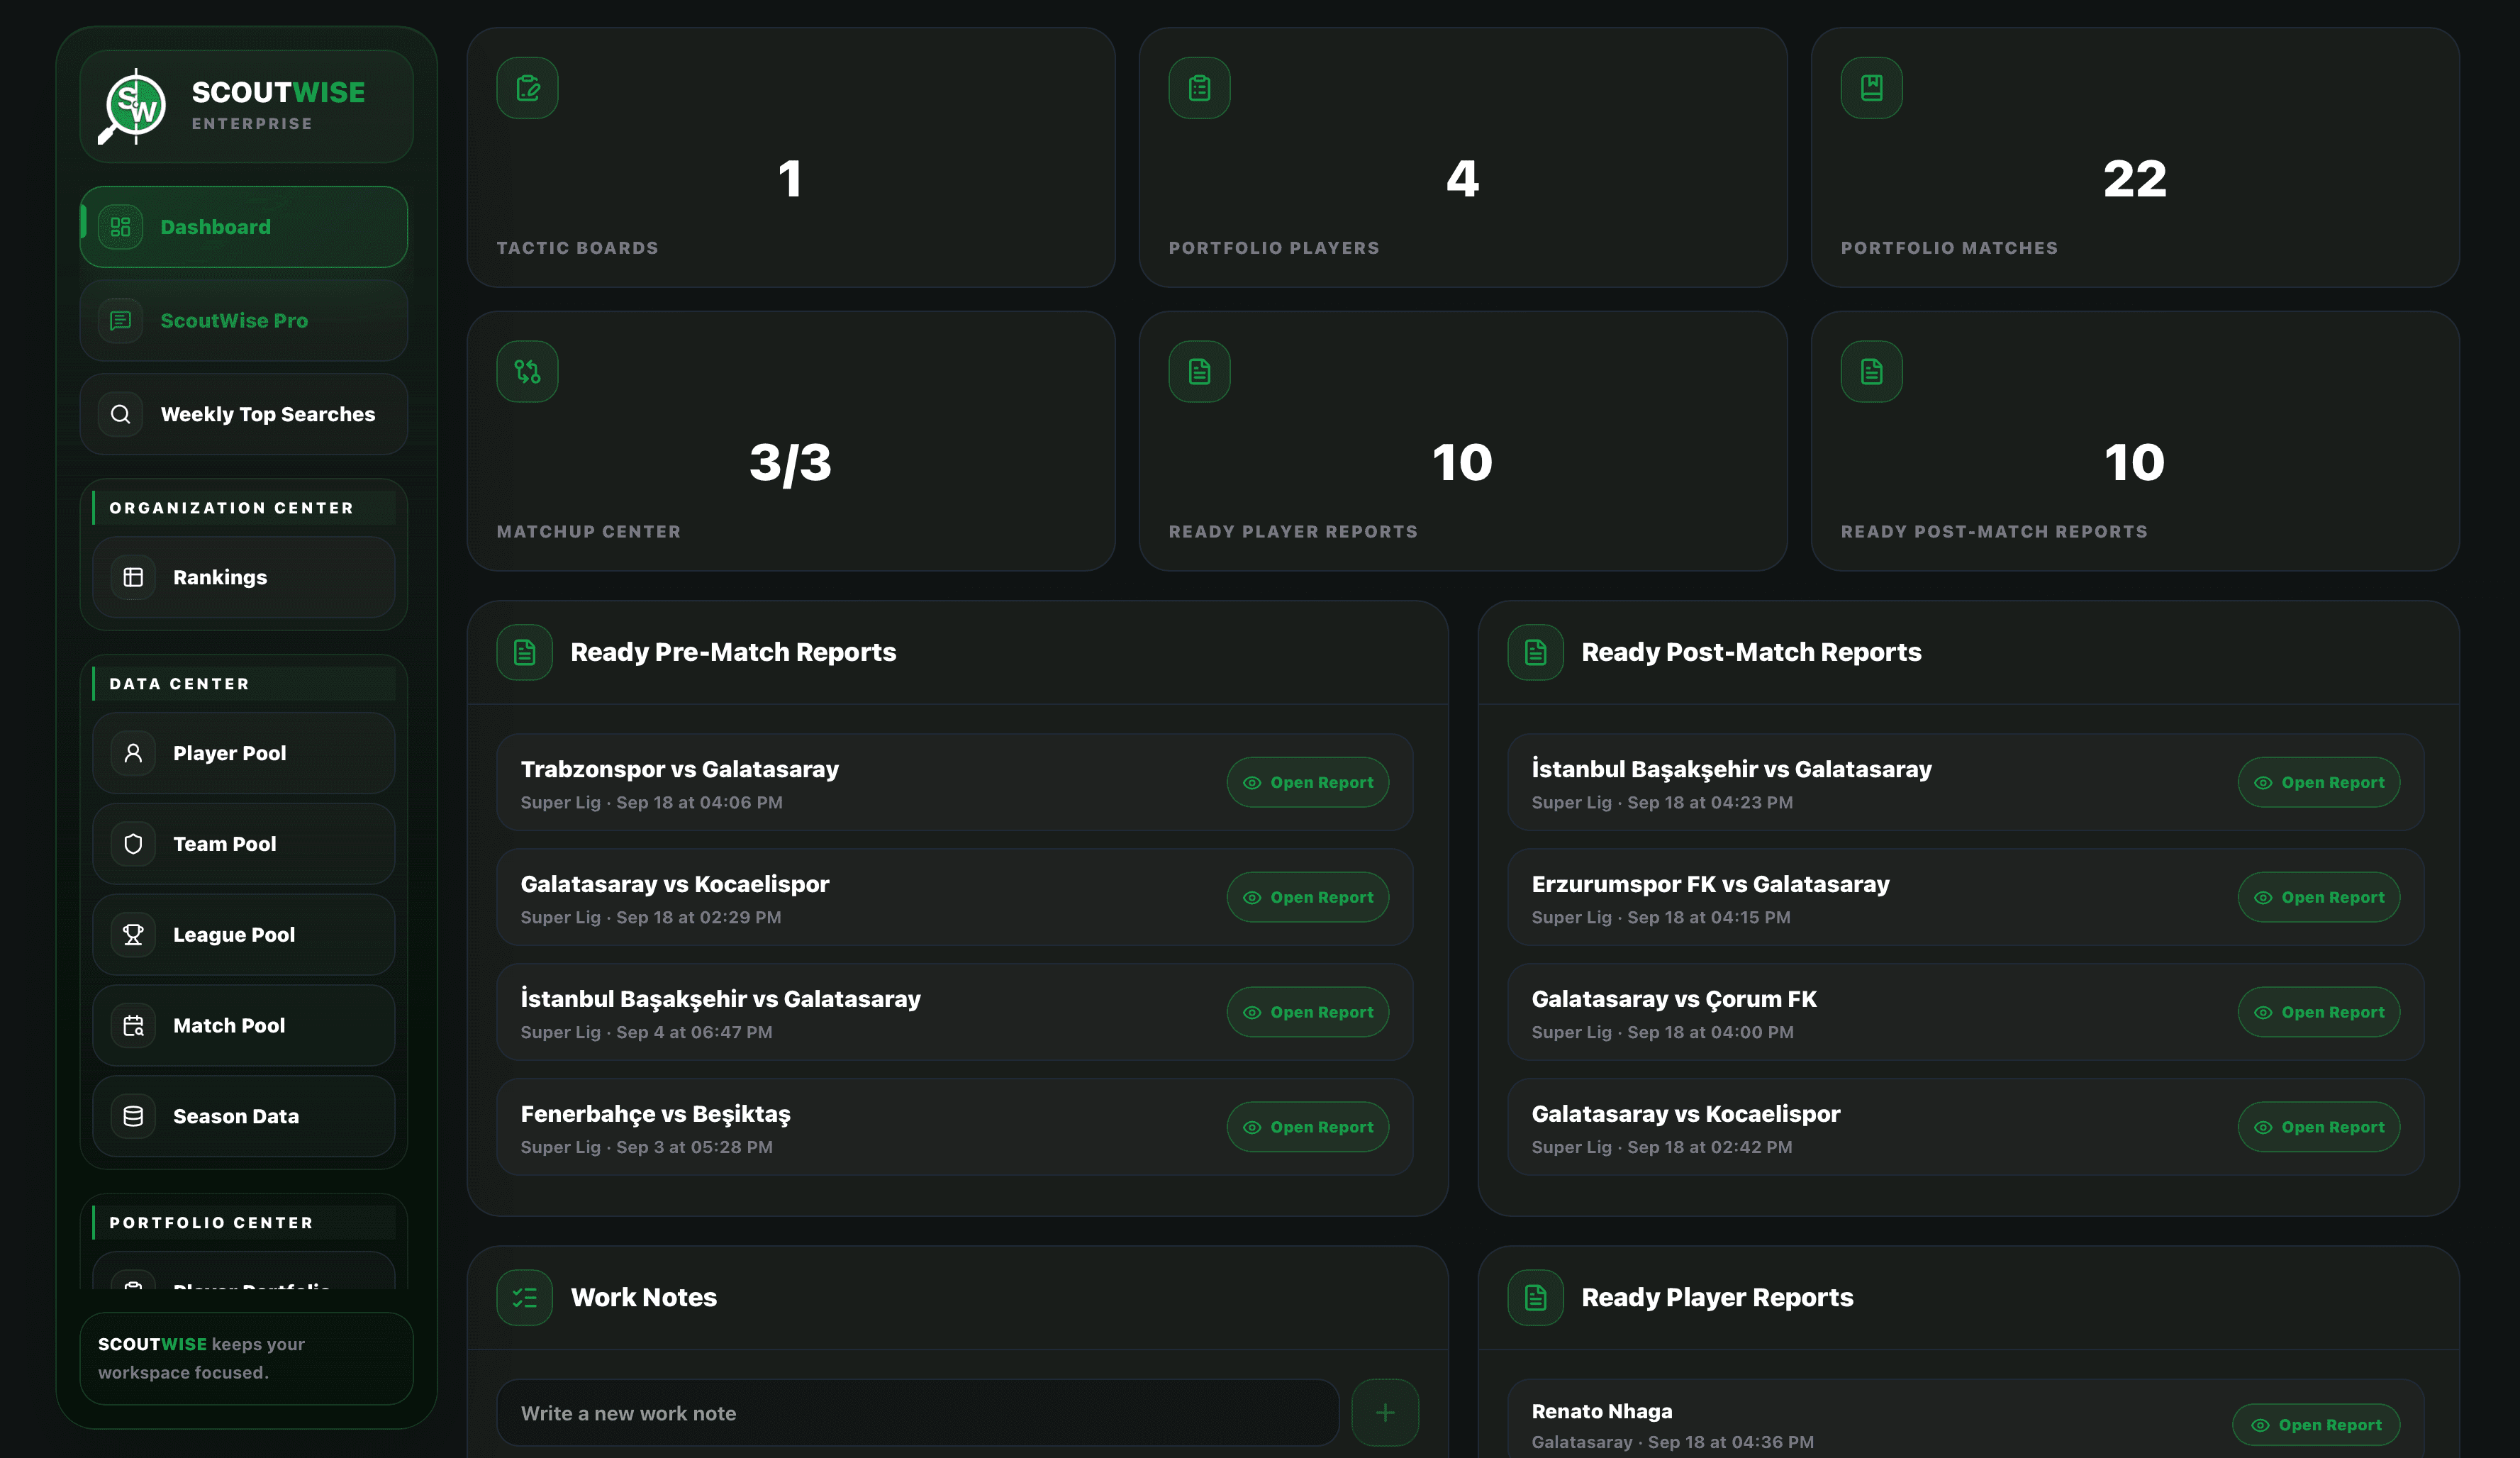Open ScoutWise Pro from the sidebar
The width and height of the screenshot is (2520, 1458).
[x=244, y=321]
